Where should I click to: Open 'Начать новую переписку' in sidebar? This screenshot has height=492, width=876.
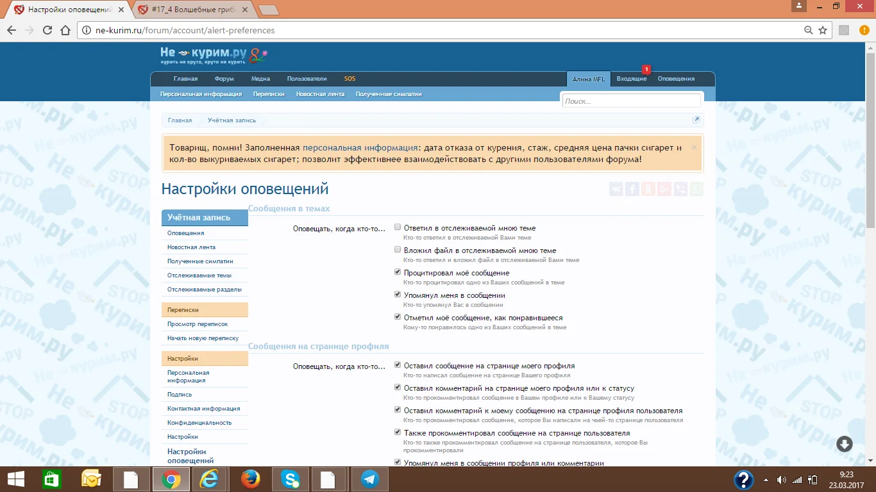tap(203, 338)
